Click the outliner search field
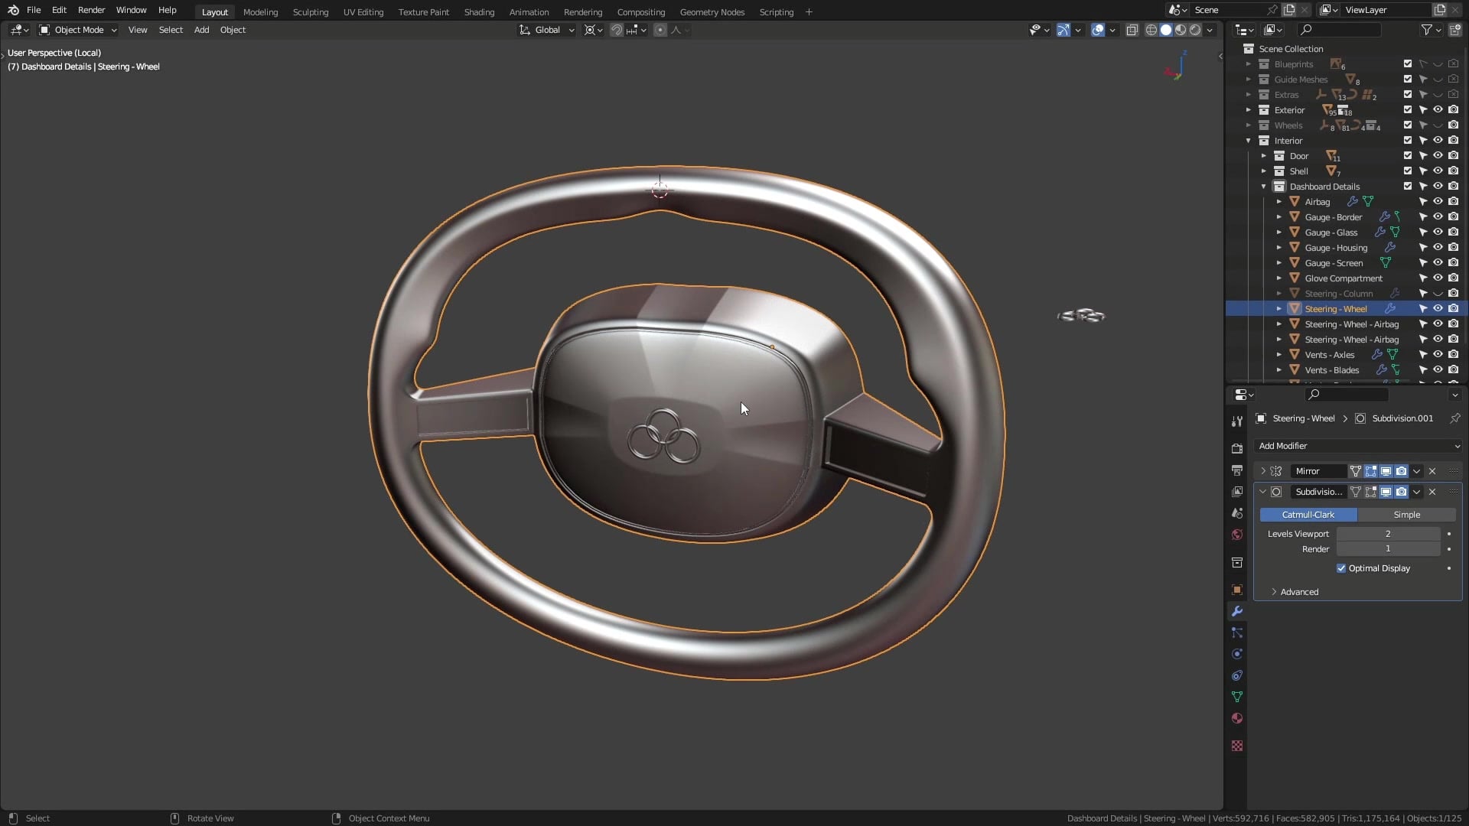The width and height of the screenshot is (1469, 826). pos(1339,30)
